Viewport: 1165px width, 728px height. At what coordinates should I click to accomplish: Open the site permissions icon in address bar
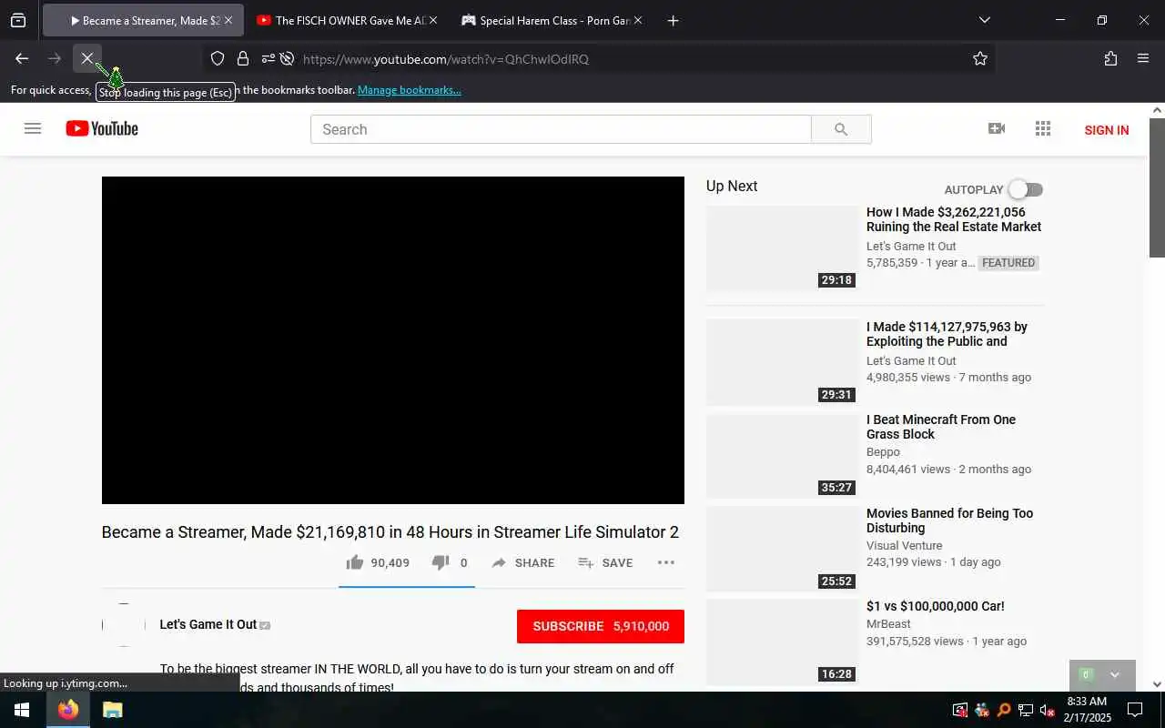pos(268,58)
